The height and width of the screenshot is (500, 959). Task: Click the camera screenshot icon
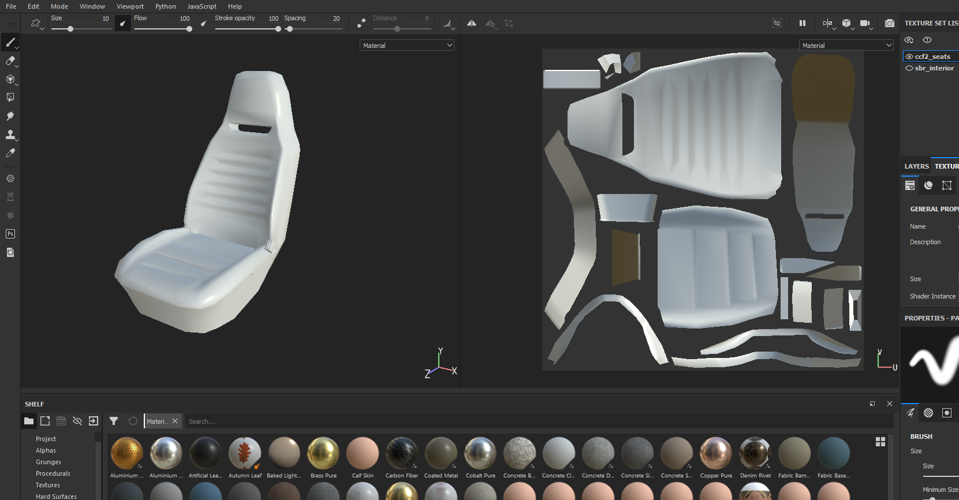point(890,24)
